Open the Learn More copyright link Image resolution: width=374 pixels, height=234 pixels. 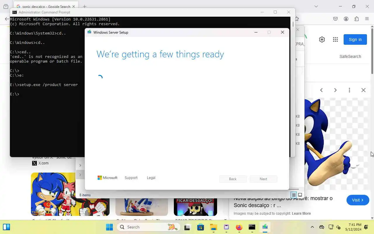[x=301, y=213]
